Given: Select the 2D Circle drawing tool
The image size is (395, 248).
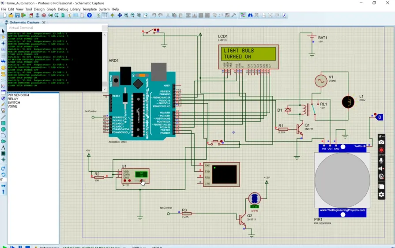Looking at the screenshot, I should [x=3, y=129].
